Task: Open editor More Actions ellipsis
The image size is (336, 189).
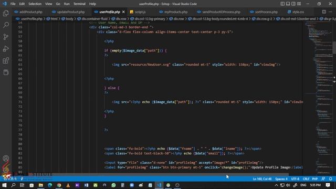Action: 330,12
